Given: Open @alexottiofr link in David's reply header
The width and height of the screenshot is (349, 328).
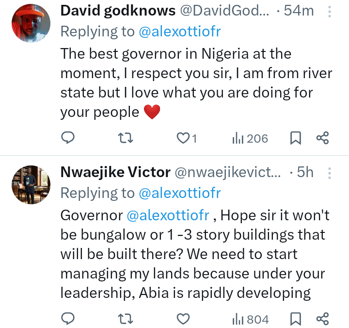Looking at the screenshot, I should pyautogui.click(x=179, y=32).
